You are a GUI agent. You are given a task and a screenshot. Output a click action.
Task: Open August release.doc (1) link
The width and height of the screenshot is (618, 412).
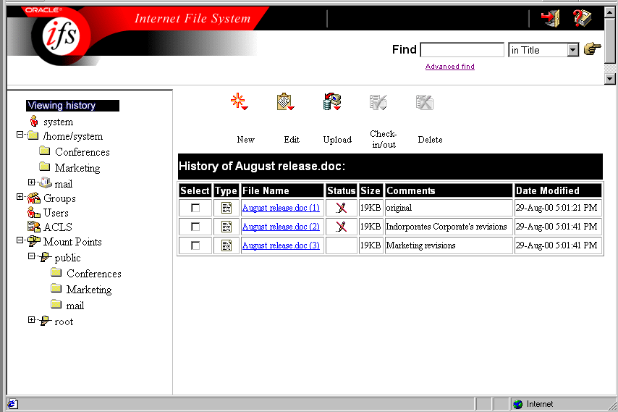pos(281,208)
